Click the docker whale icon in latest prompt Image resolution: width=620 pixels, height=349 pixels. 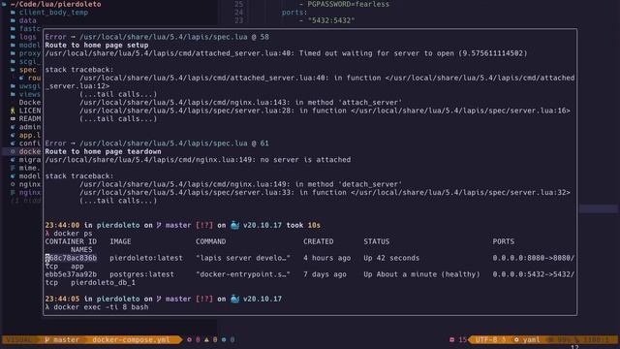pyautogui.click(x=234, y=299)
